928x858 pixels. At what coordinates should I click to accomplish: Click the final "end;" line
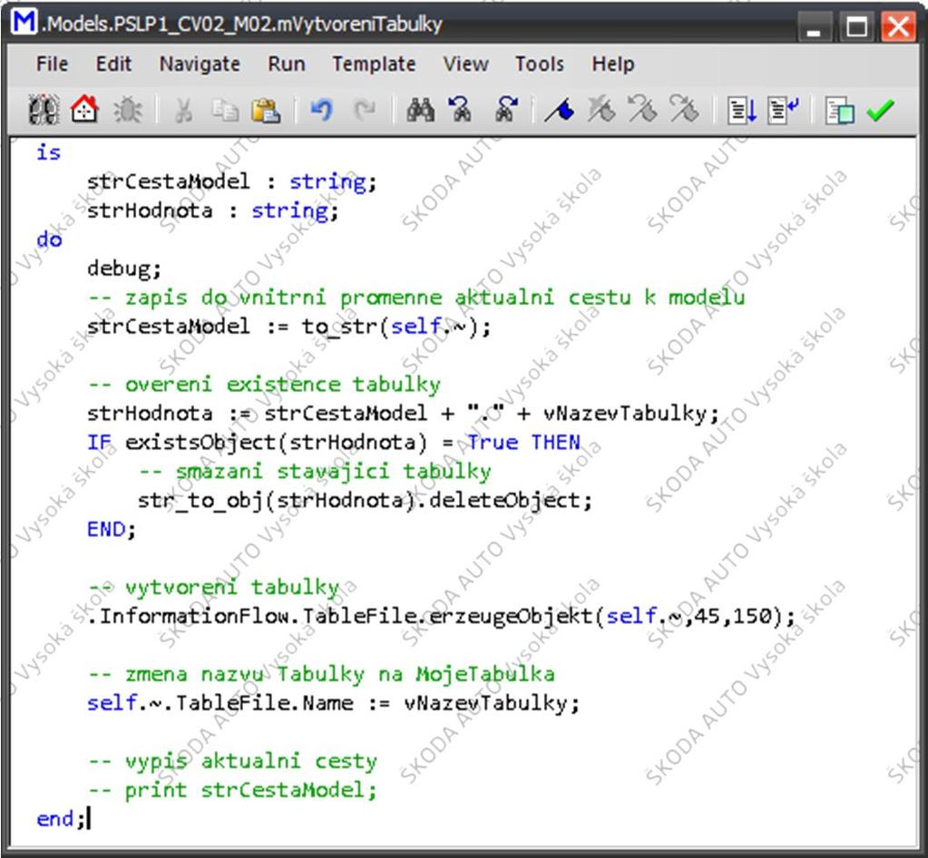[x=61, y=819]
